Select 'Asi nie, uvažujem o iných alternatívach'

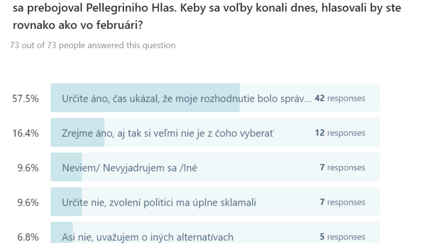point(215,233)
